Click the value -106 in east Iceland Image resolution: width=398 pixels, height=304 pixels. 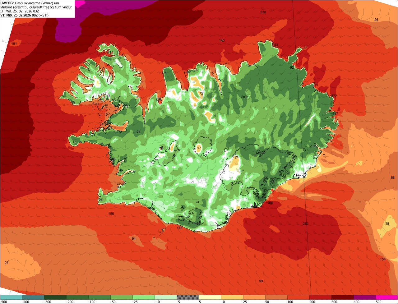click(313, 146)
